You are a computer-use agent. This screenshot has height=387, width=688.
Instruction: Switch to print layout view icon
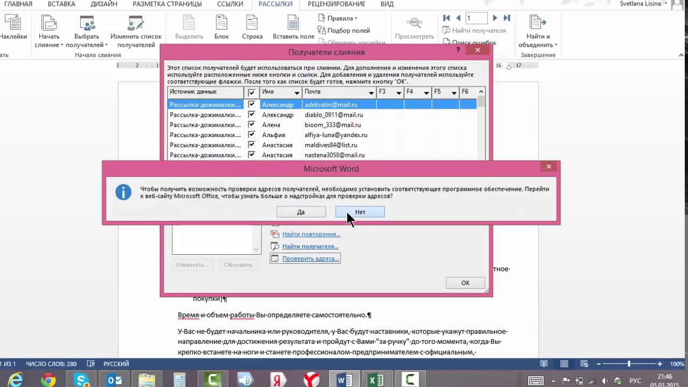(563, 364)
